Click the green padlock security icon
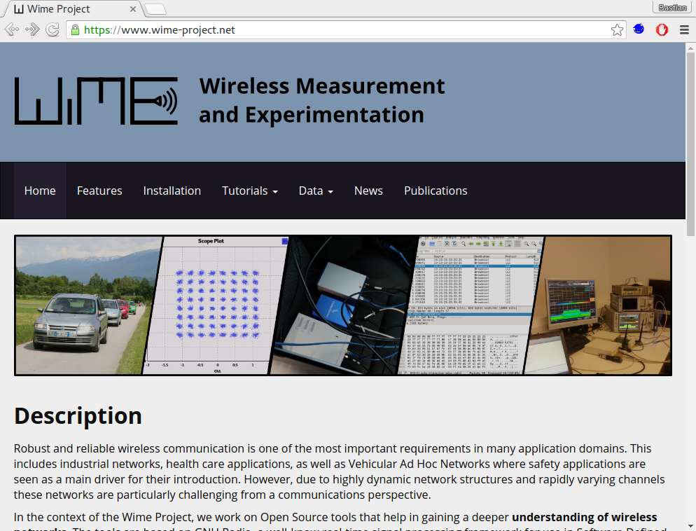696x531 pixels. (75, 30)
